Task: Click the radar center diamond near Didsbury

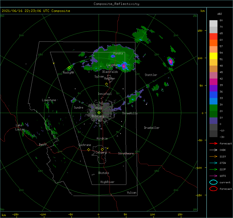Action: click(x=99, y=113)
